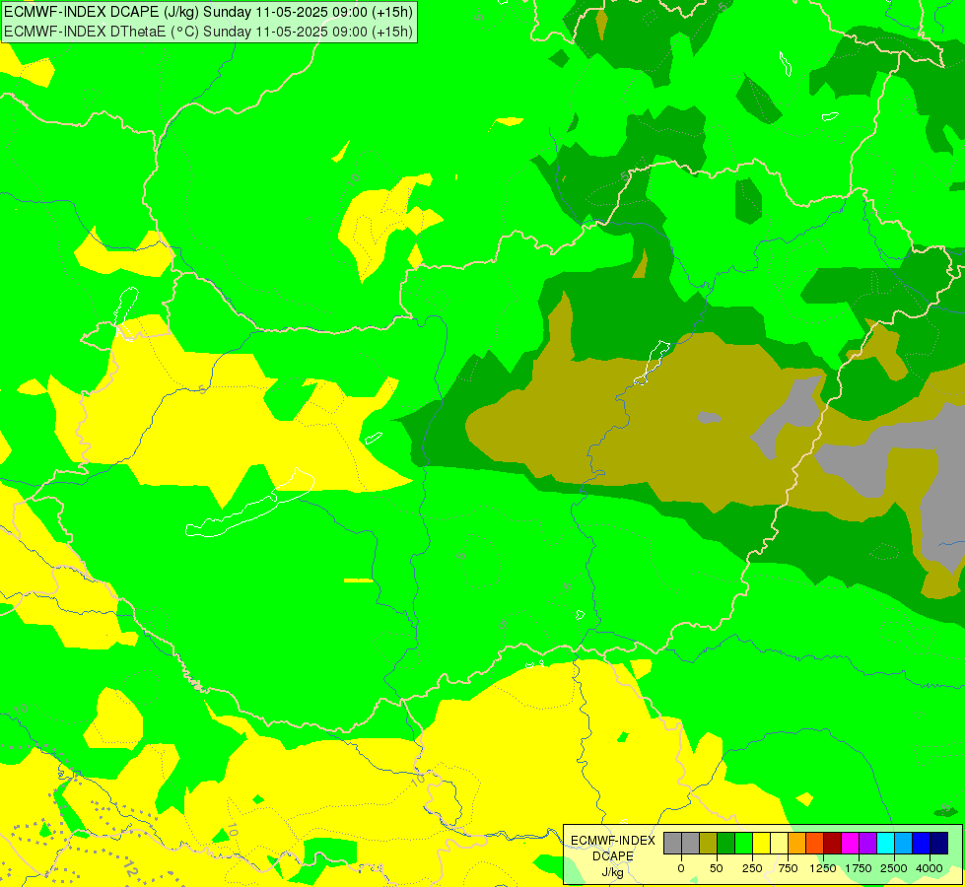Click the "J/kg" unit label in legend
This screenshot has height=887, width=965.
[x=613, y=872]
